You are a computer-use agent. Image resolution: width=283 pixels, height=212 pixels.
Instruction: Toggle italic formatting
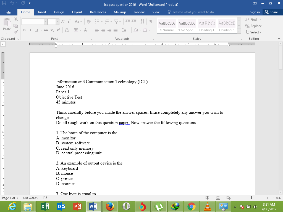[30, 30]
